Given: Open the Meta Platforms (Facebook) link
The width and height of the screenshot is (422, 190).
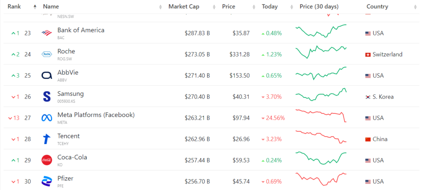Looking at the screenshot, I should 96,115.
